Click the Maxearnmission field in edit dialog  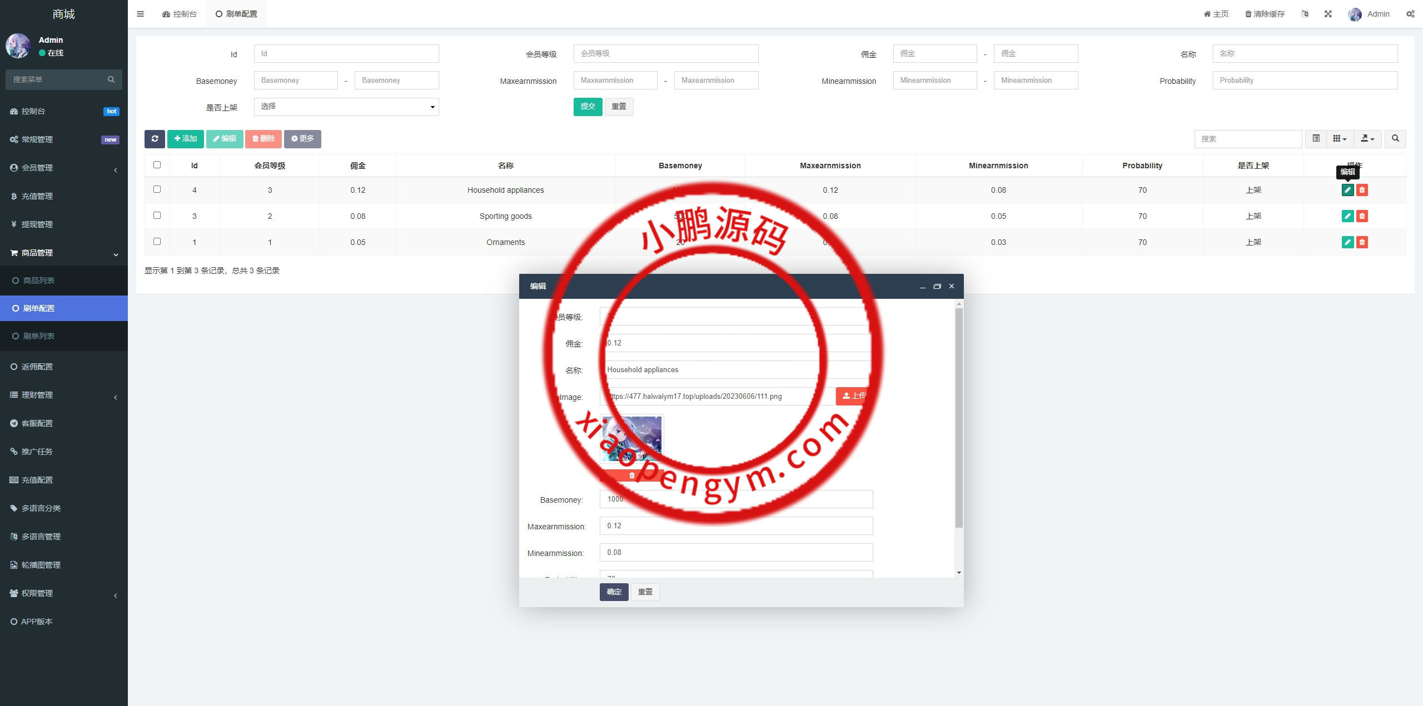(736, 526)
